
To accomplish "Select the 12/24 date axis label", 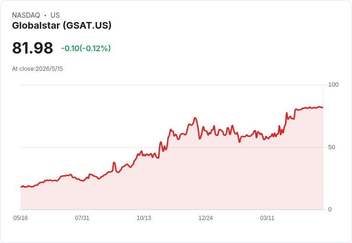I will tap(205, 218).
